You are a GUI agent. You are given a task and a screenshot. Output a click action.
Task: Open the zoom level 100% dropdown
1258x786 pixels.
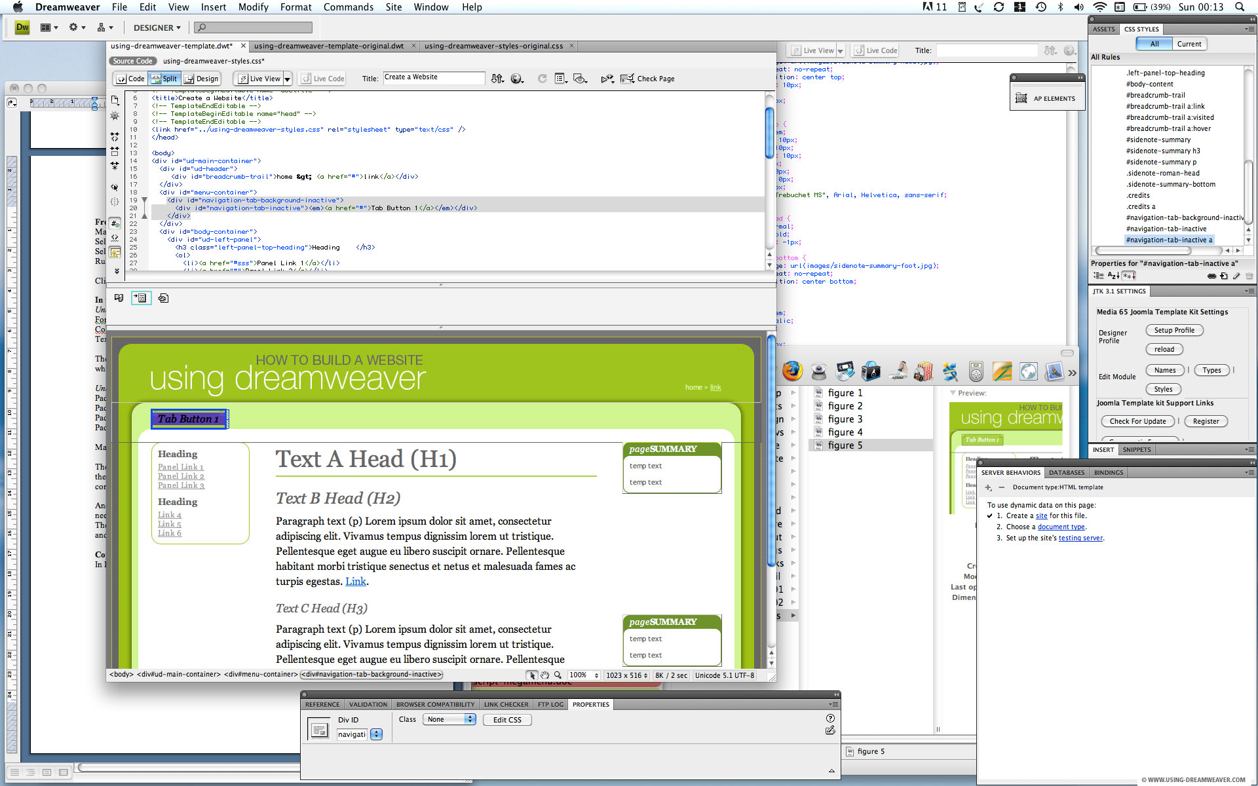coord(584,675)
